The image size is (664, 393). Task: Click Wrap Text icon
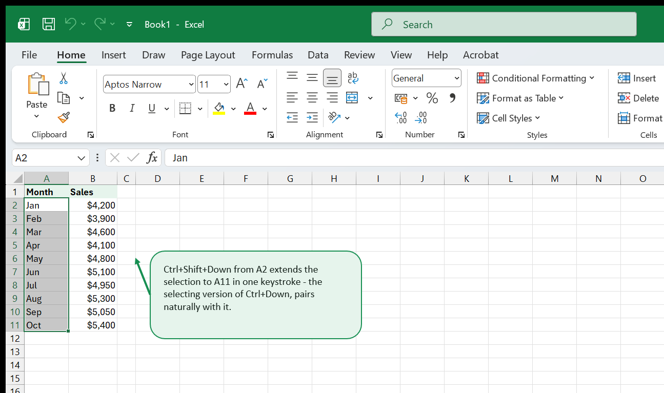(x=353, y=77)
